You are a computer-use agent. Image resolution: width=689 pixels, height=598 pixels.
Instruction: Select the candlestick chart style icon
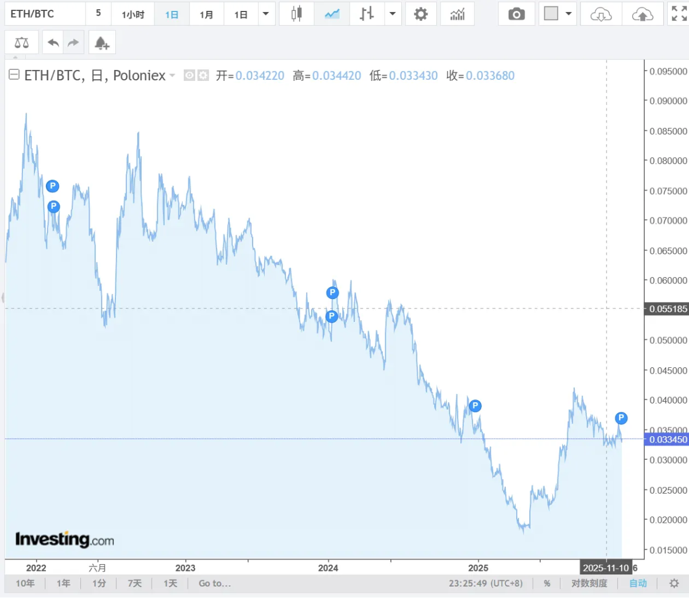[296, 14]
